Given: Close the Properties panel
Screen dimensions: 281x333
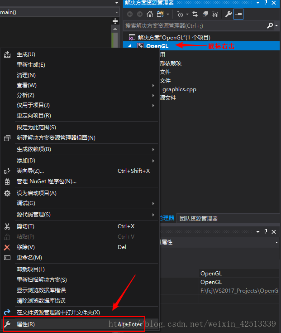Looking at the screenshot, I should [x=274, y=232].
